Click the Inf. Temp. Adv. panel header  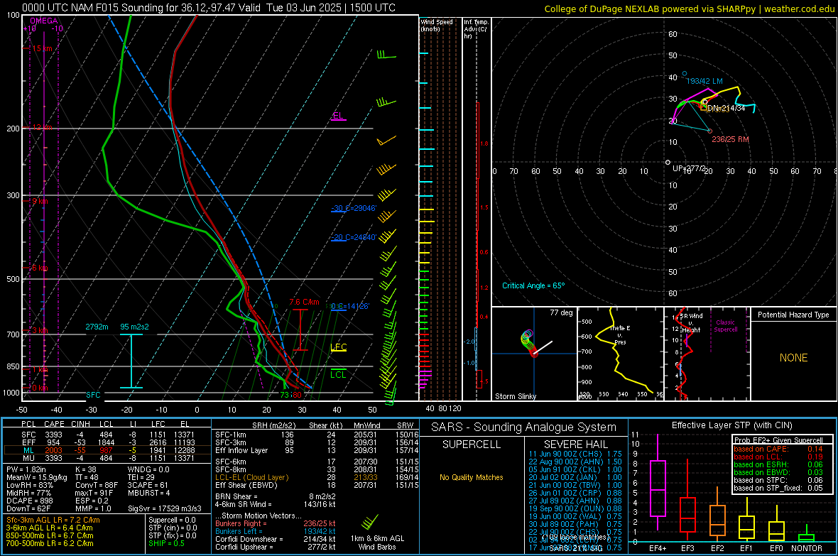click(476, 29)
